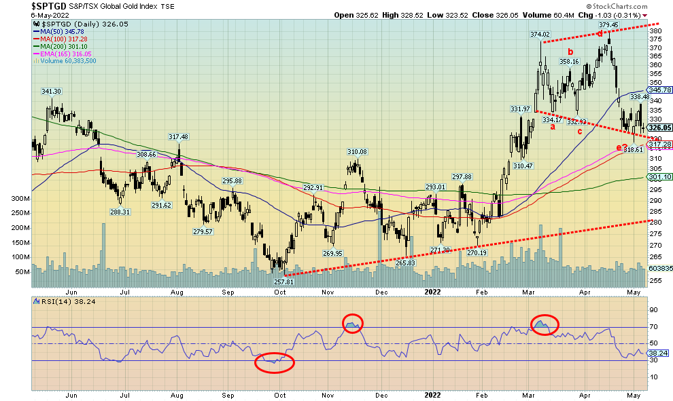Click the red 'e?' wave marker

click(x=621, y=147)
